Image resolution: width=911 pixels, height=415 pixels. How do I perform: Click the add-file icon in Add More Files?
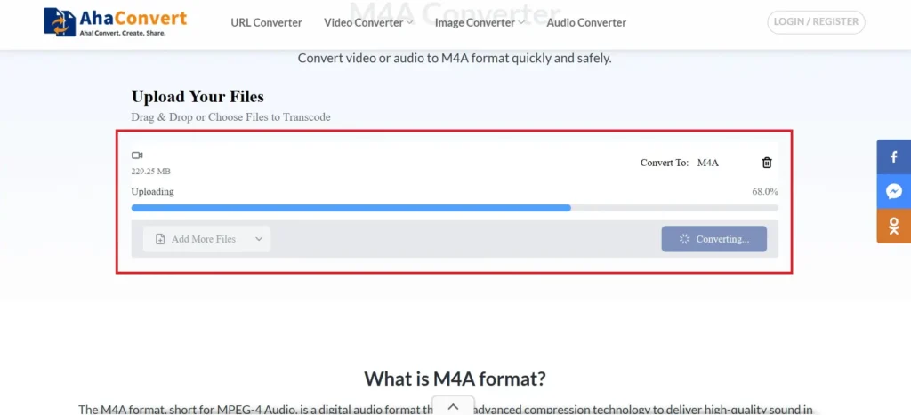(160, 239)
